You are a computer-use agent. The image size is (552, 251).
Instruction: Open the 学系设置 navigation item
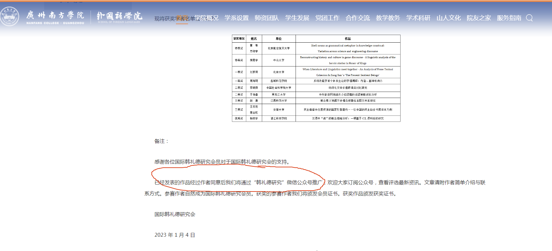pyautogui.click(x=236, y=18)
